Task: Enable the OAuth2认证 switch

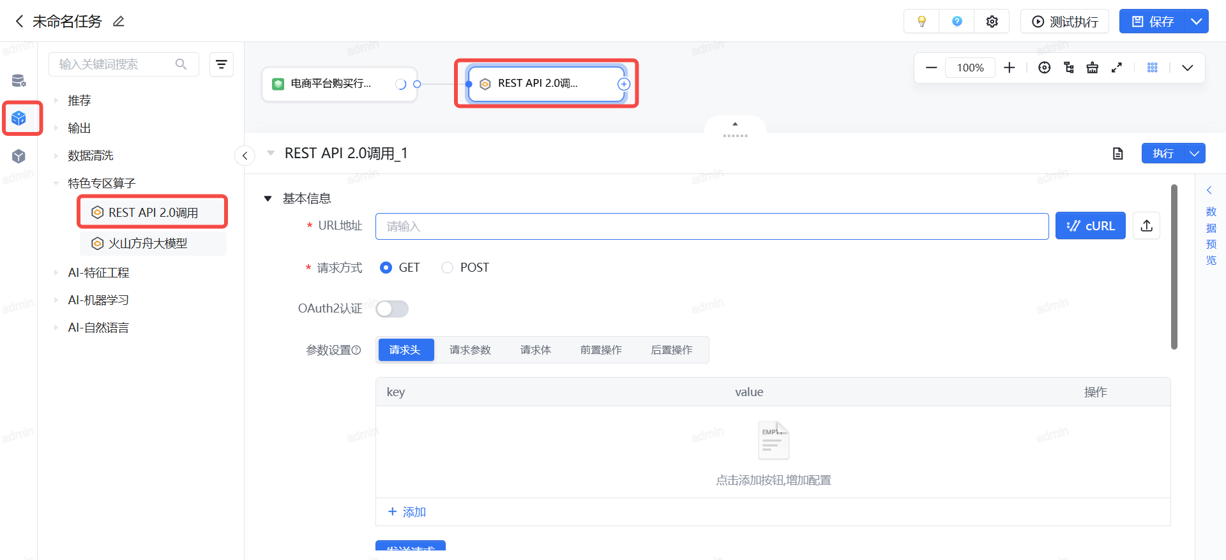Action: [392, 309]
